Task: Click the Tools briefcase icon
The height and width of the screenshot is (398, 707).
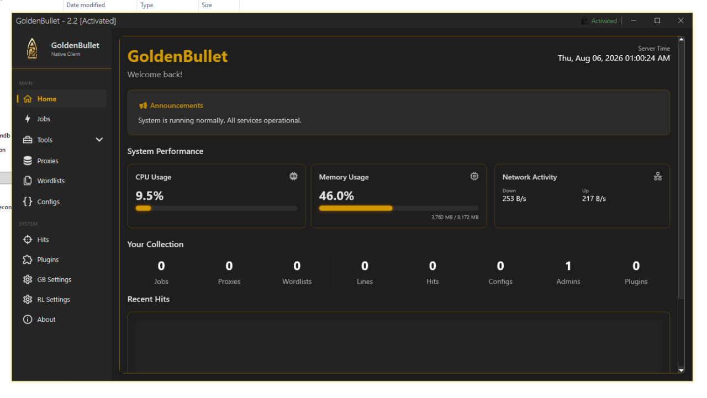Action: [28, 140]
